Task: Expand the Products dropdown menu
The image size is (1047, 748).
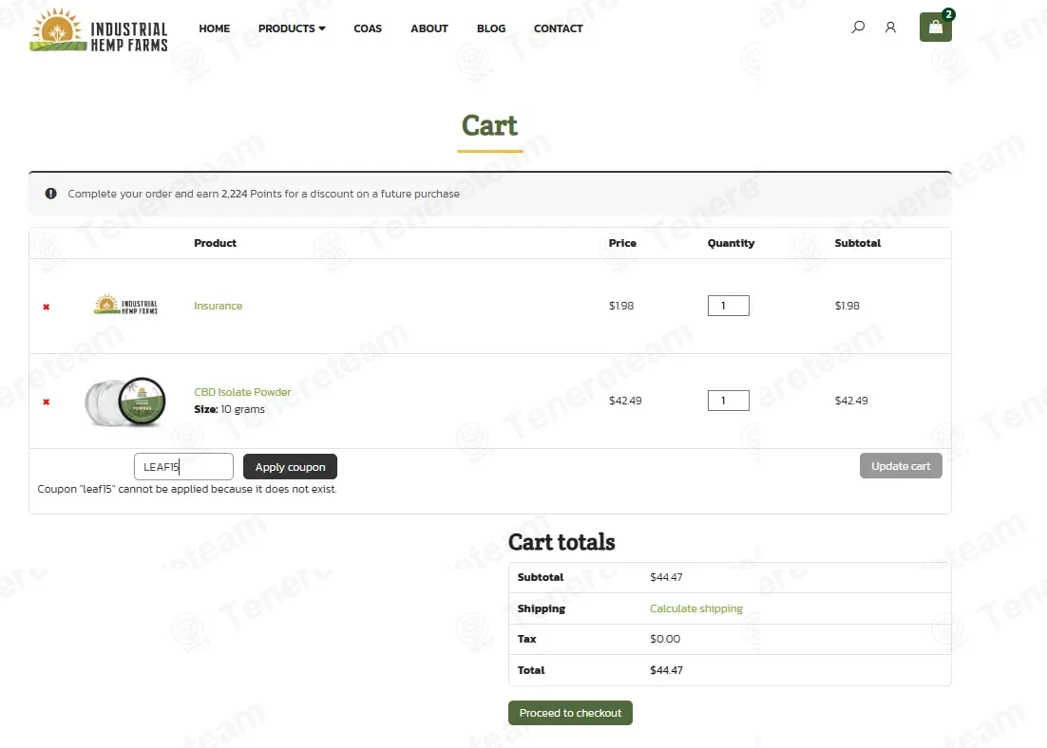Action: 292,28
